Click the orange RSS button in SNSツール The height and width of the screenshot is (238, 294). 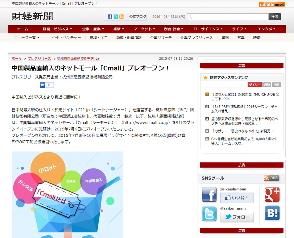click(x=271, y=178)
